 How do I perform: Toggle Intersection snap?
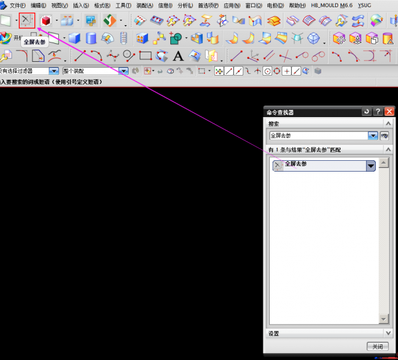click(258, 71)
